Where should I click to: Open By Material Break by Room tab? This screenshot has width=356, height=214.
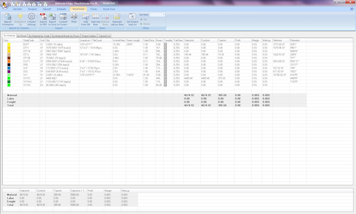tap(66, 36)
